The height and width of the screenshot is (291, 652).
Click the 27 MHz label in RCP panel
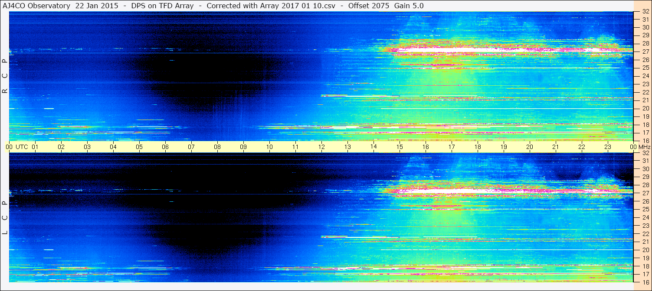tap(645, 52)
